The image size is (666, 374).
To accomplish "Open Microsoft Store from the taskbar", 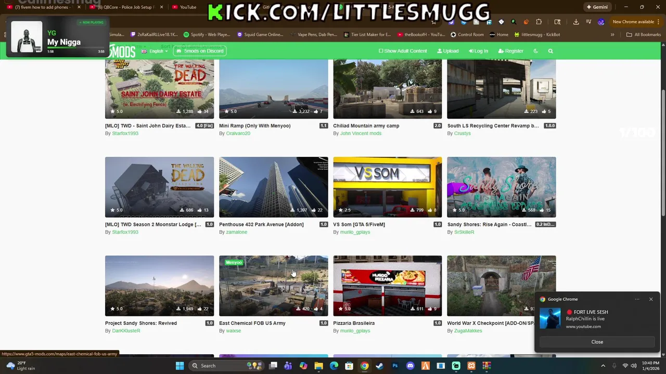I will pos(349,366).
